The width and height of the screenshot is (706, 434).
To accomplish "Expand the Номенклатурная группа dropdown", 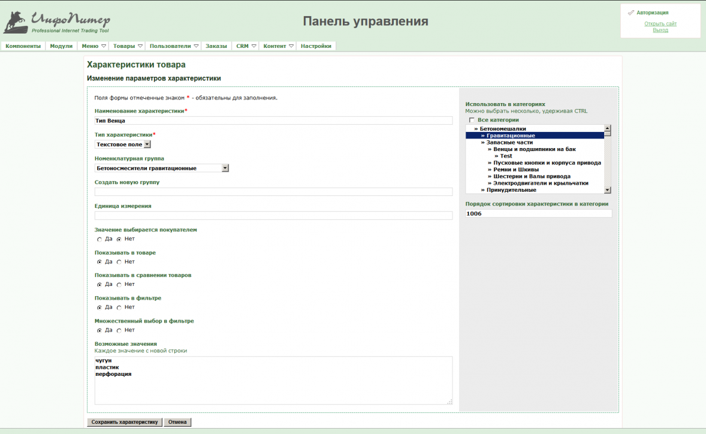I will pos(225,168).
